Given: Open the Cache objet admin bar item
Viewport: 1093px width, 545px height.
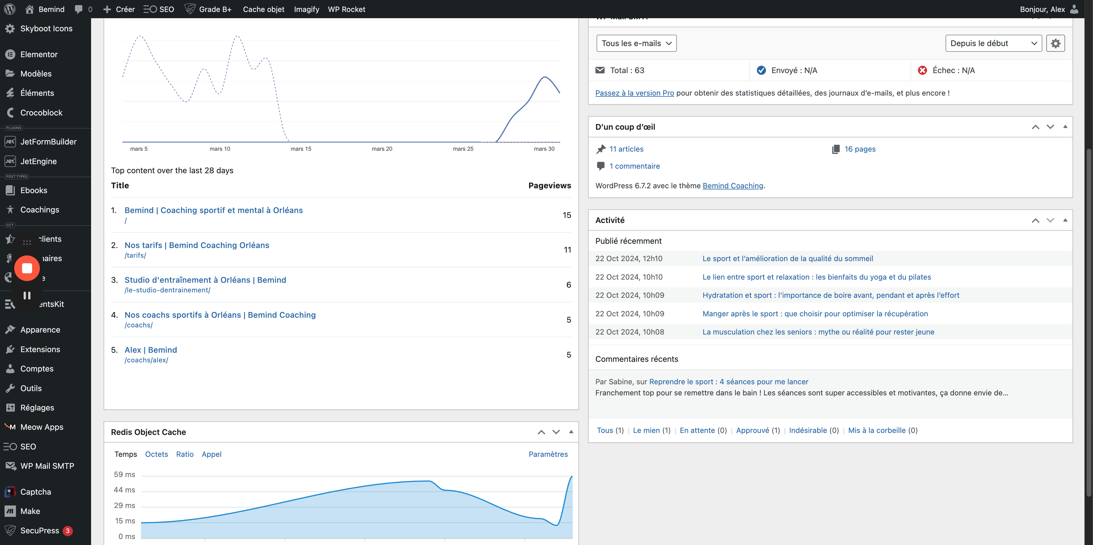Looking at the screenshot, I should click(x=264, y=9).
